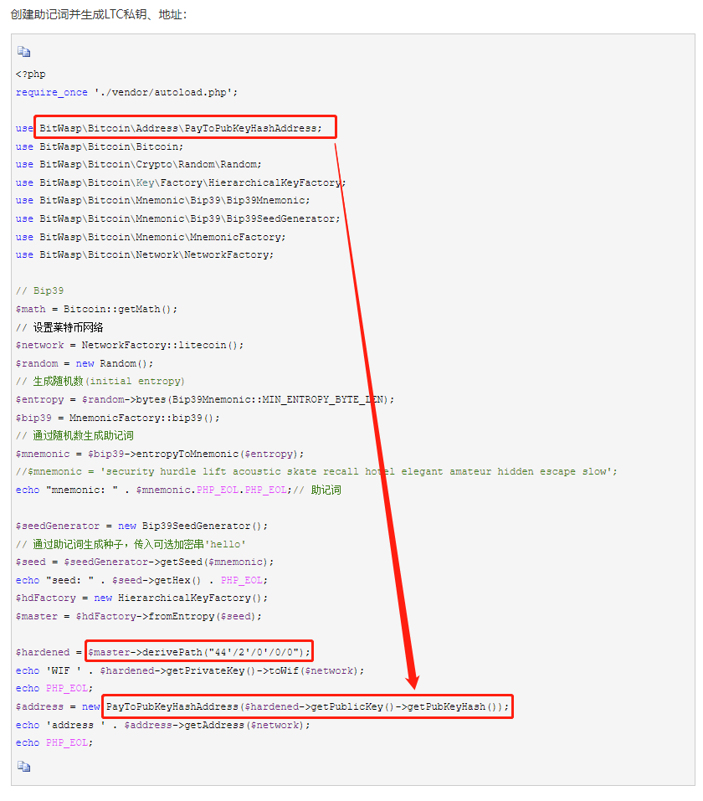Click the 'new Bip39SeedGenerator()' line
The image size is (703, 801).
pyautogui.click(x=141, y=526)
